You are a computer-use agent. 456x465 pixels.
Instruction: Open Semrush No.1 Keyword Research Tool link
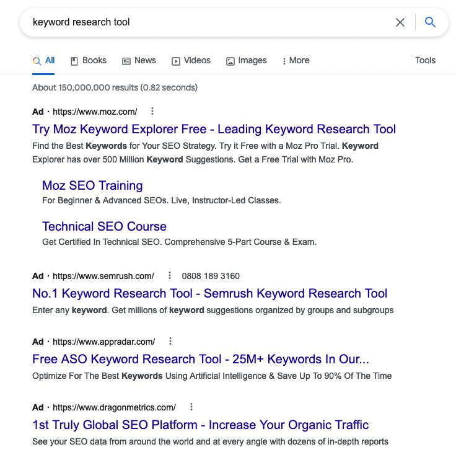(210, 294)
